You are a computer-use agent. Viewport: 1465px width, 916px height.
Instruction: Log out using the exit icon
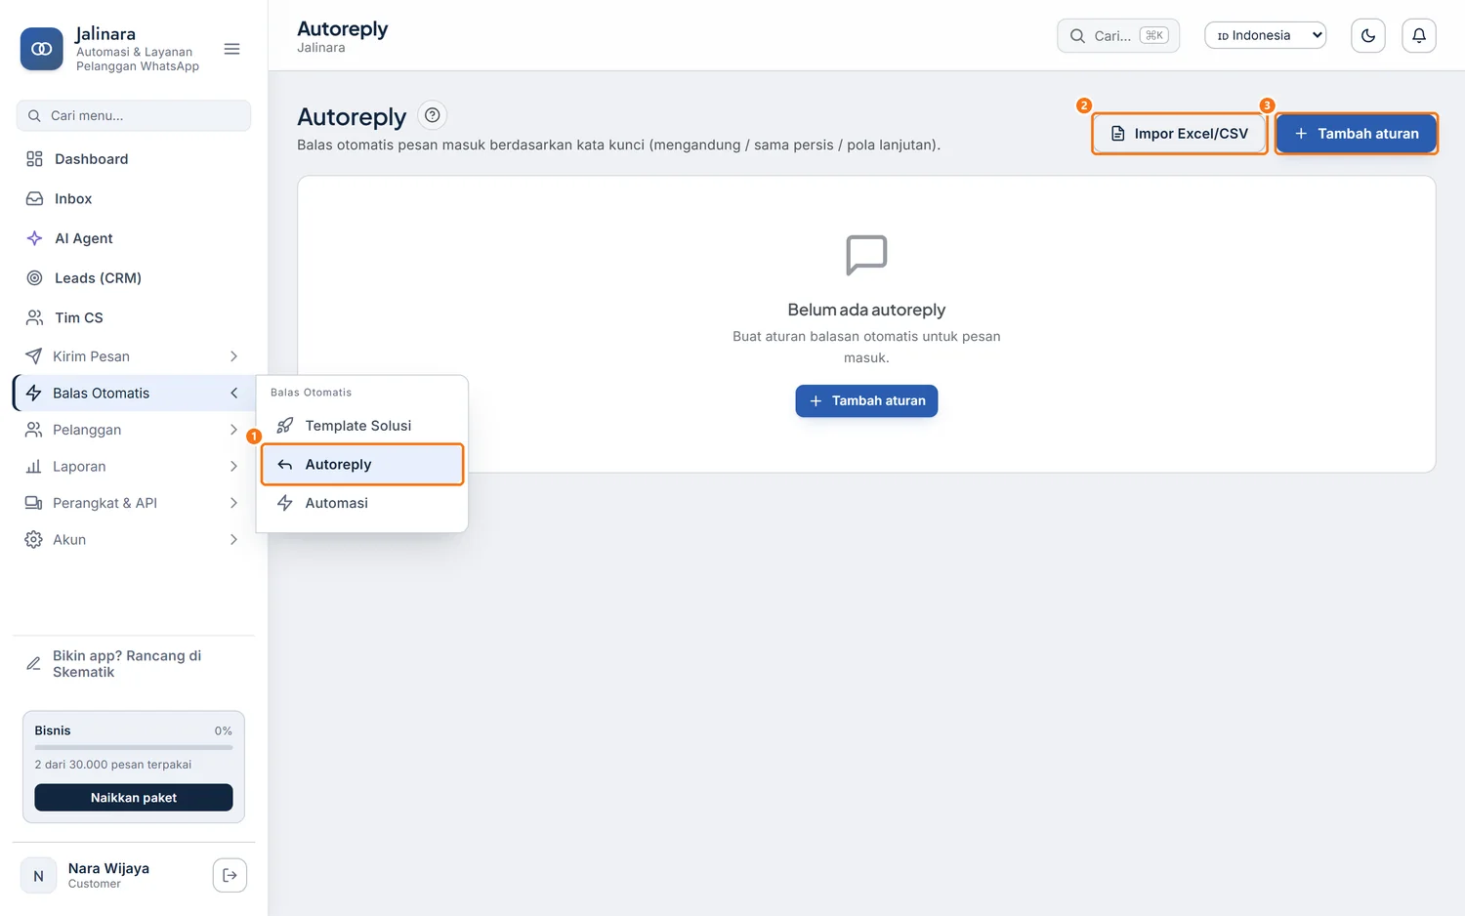[230, 875]
